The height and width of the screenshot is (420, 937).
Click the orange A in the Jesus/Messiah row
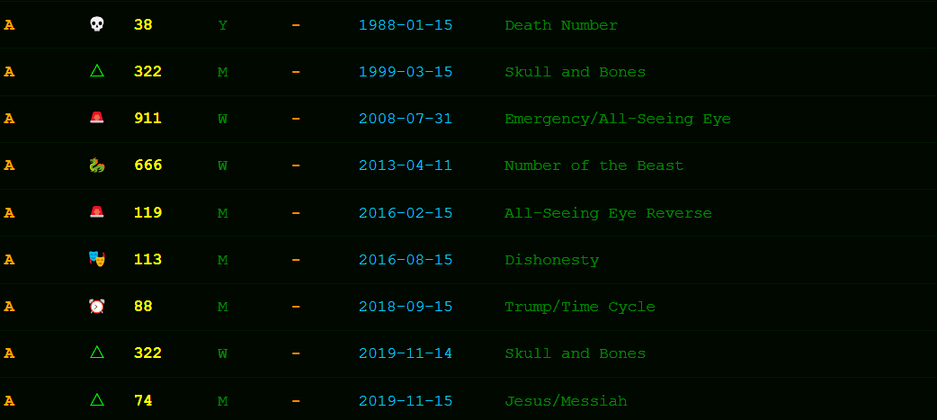[x=9, y=400]
